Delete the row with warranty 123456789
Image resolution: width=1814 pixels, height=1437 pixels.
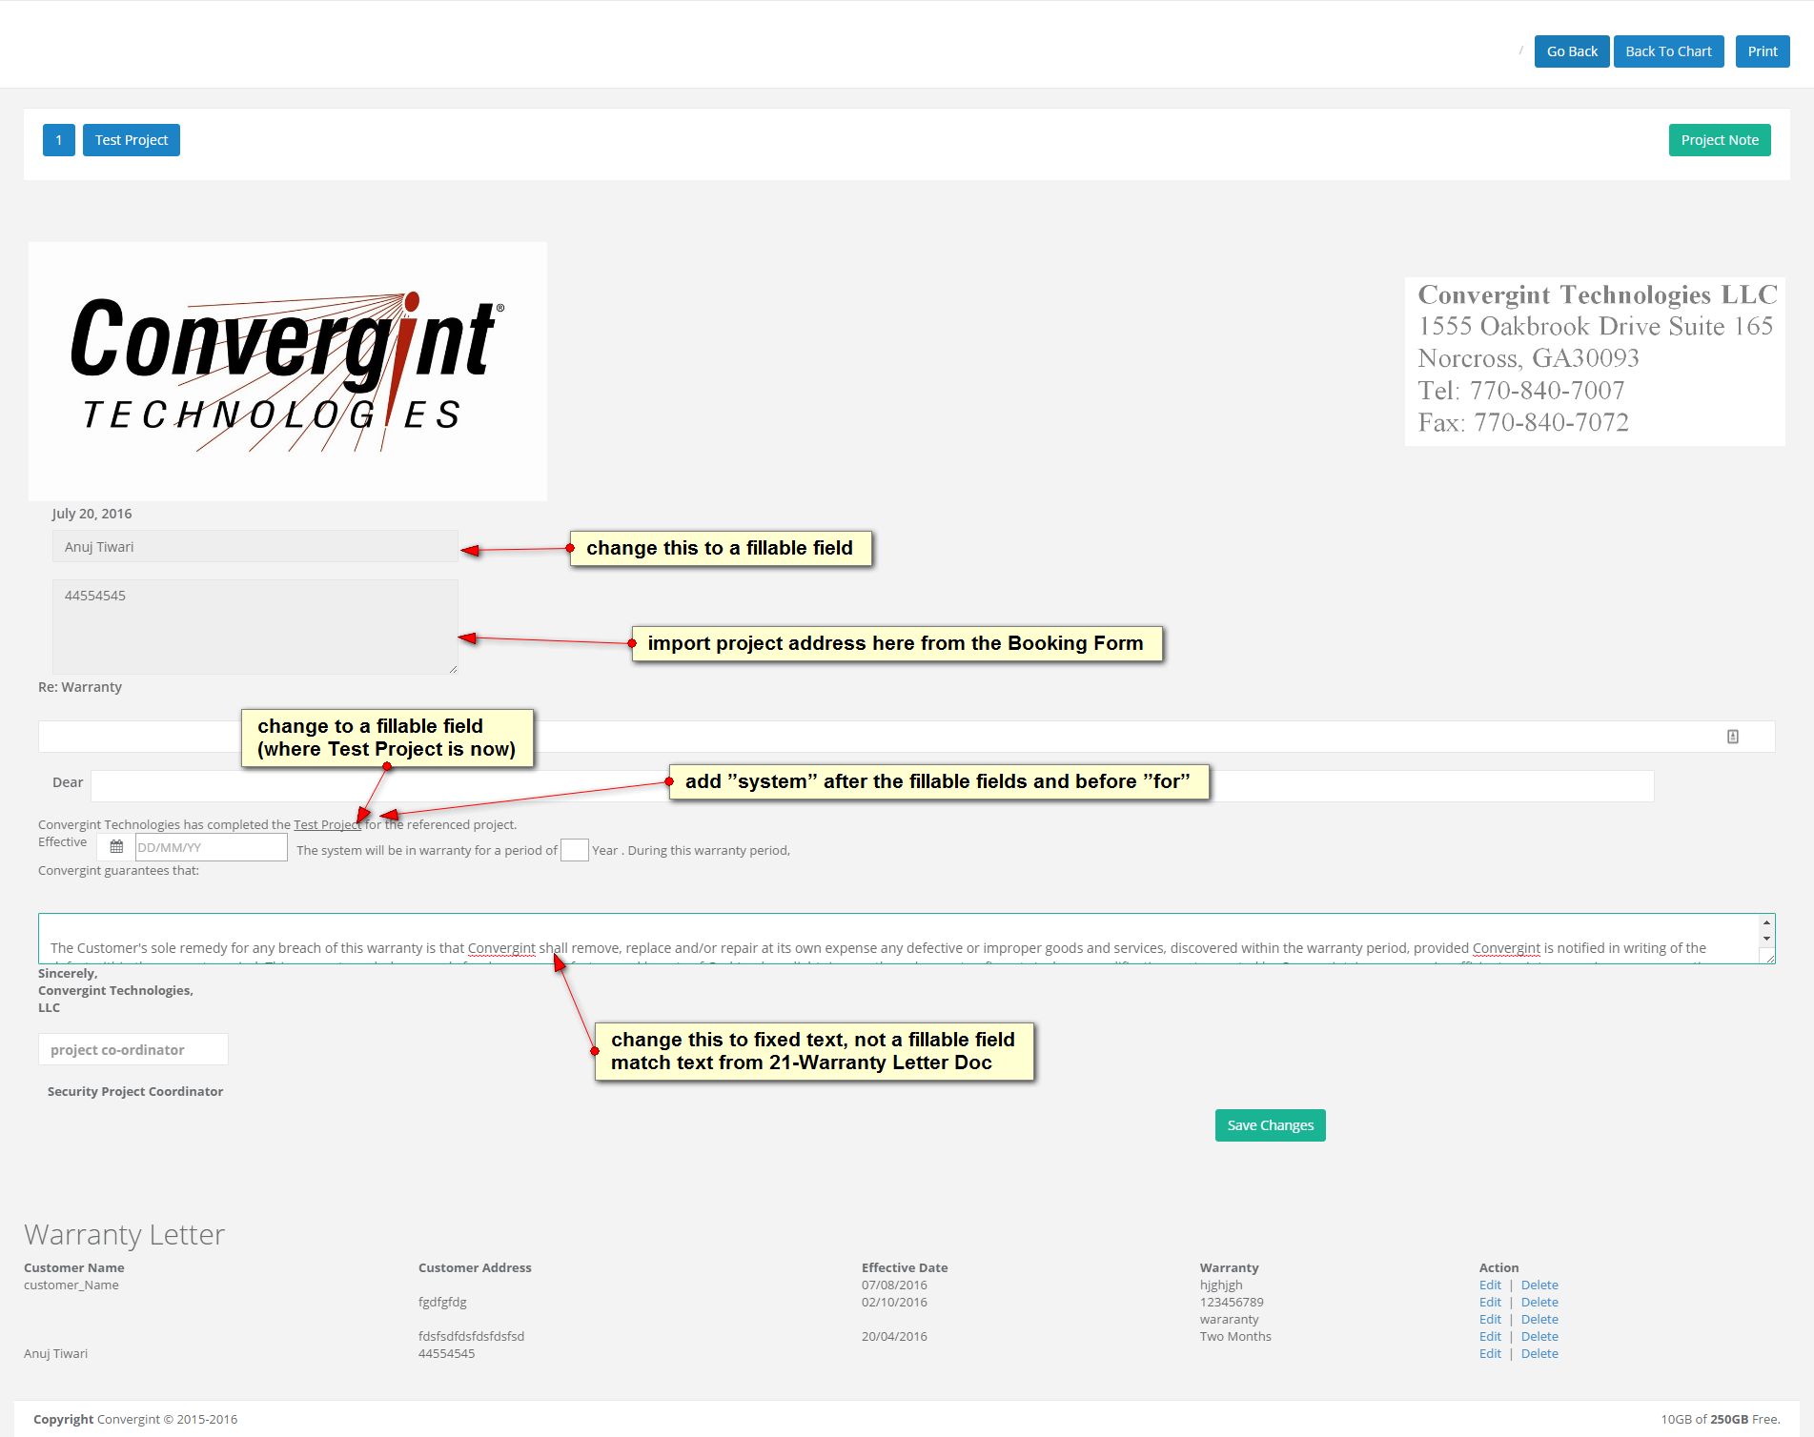[1539, 1303]
